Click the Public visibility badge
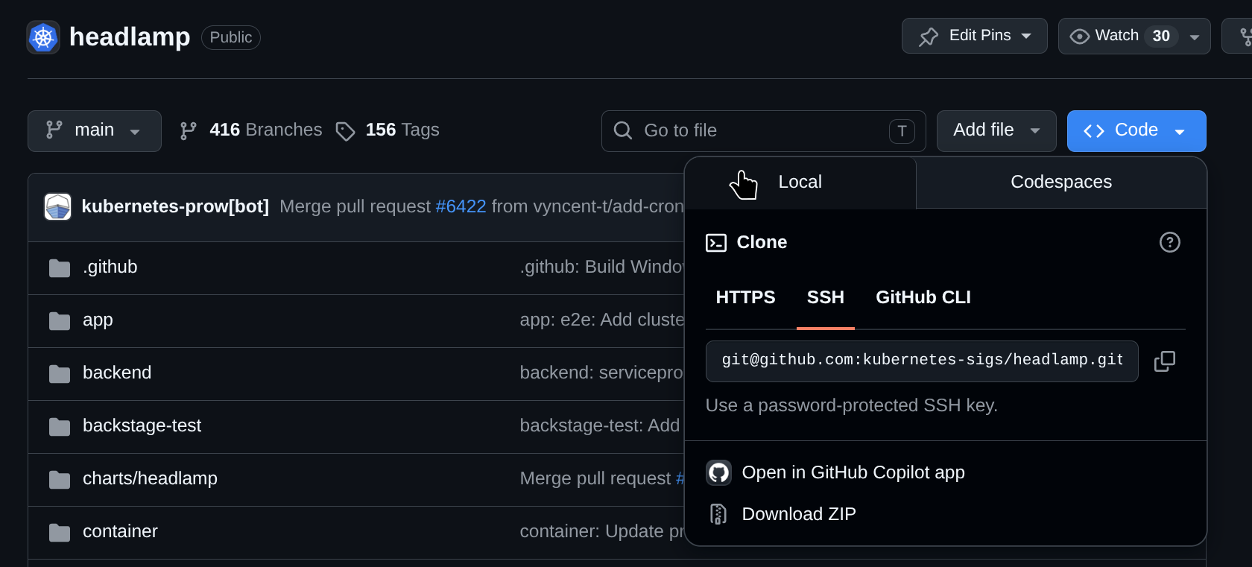1252x567 pixels. pyautogui.click(x=231, y=38)
